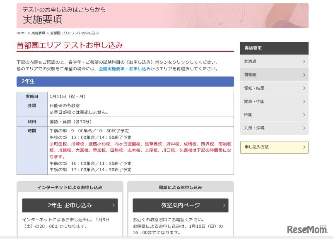Open the 北海道 area menu item
Screen dimensions: 333x239
click(x=251, y=62)
